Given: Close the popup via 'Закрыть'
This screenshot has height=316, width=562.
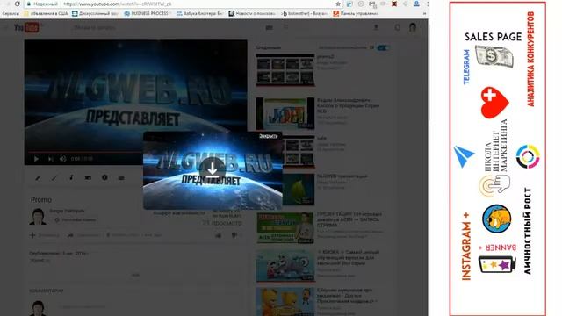Looking at the screenshot, I should pyautogui.click(x=269, y=136).
